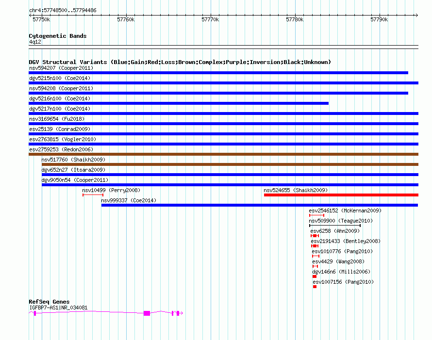Select esv2763815 (Vogler2010) label
This screenshot has width=432, height=340.
click(63, 139)
